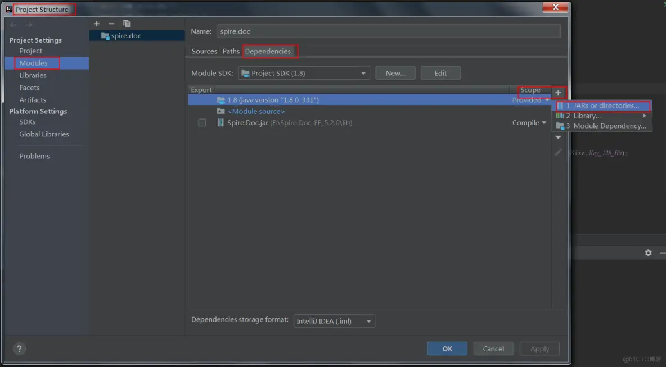
Task: Click the Export column header
Action: coord(201,90)
